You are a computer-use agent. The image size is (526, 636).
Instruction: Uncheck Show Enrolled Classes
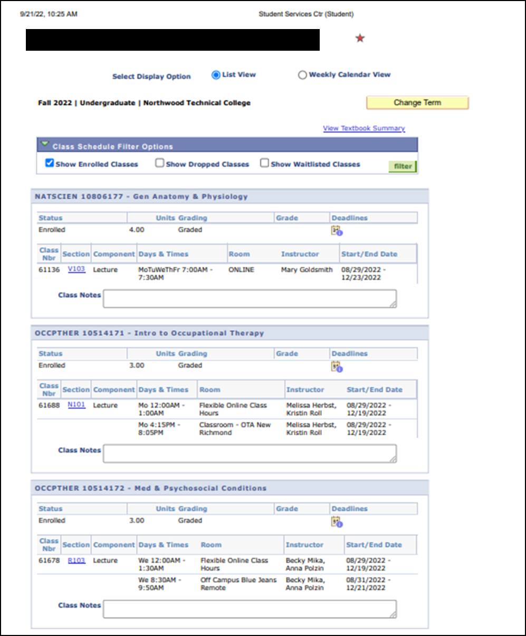pyautogui.click(x=50, y=163)
